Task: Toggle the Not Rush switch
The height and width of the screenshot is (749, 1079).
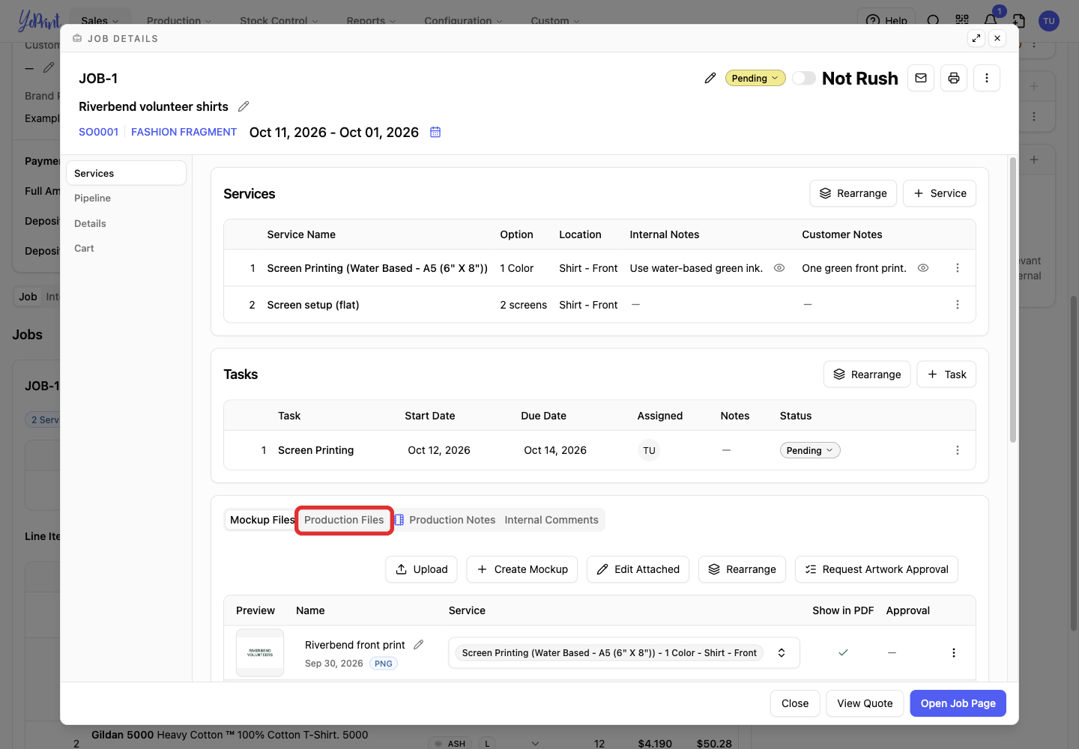Action: point(804,78)
